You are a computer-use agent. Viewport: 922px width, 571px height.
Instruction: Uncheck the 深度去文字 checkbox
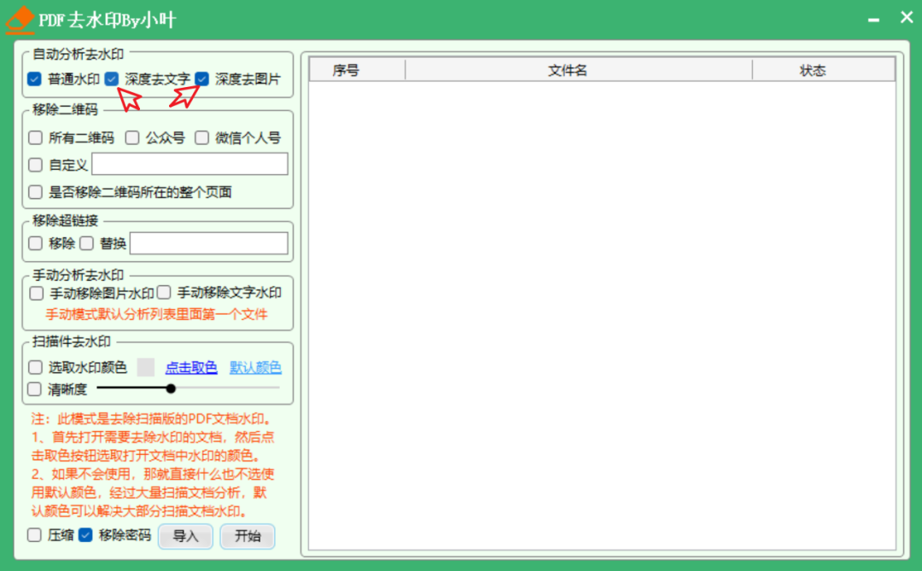[112, 79]
